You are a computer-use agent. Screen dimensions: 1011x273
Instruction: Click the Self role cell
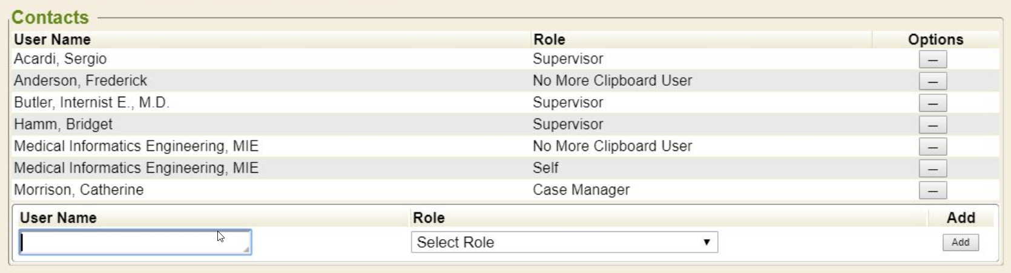545,168
